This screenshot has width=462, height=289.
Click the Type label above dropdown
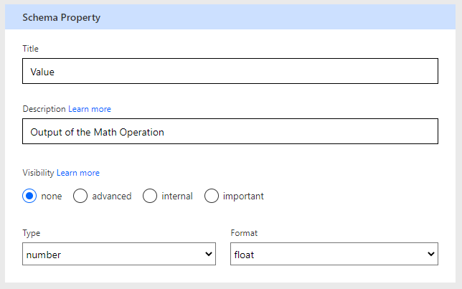pos(32,233)
